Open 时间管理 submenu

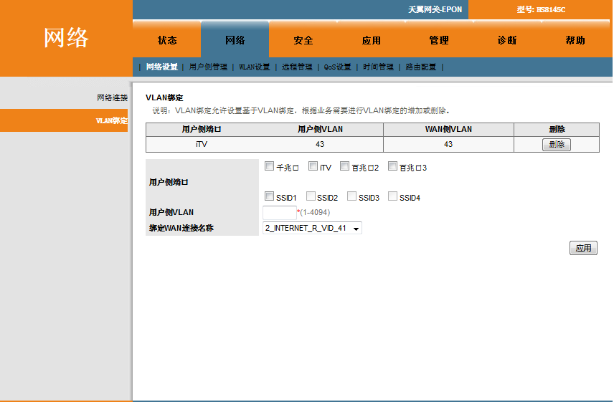tap(378, 67)
